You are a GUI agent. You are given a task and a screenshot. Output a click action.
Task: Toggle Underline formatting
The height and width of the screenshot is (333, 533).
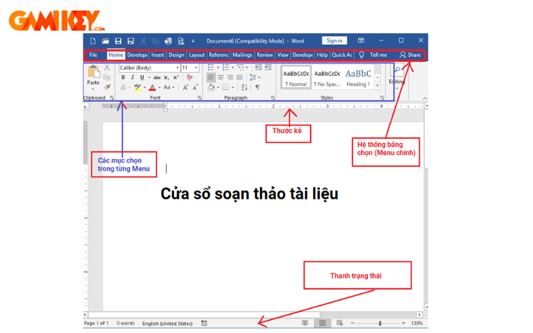(142, 77)
